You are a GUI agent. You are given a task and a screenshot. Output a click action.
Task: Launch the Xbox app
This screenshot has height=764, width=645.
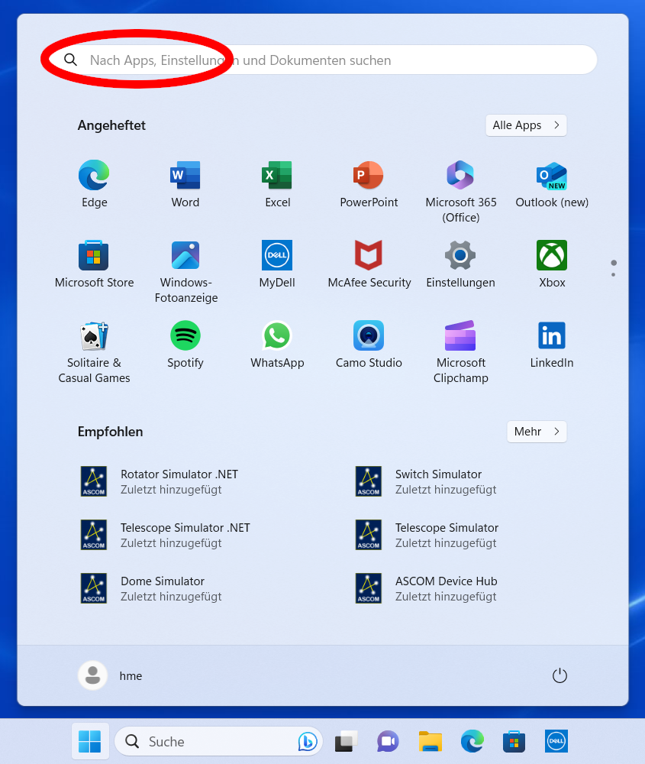click(552, 264)
